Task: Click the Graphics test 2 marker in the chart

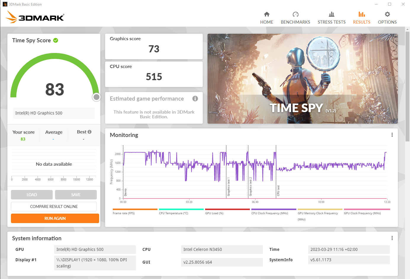Action: [x=250, y=186]
